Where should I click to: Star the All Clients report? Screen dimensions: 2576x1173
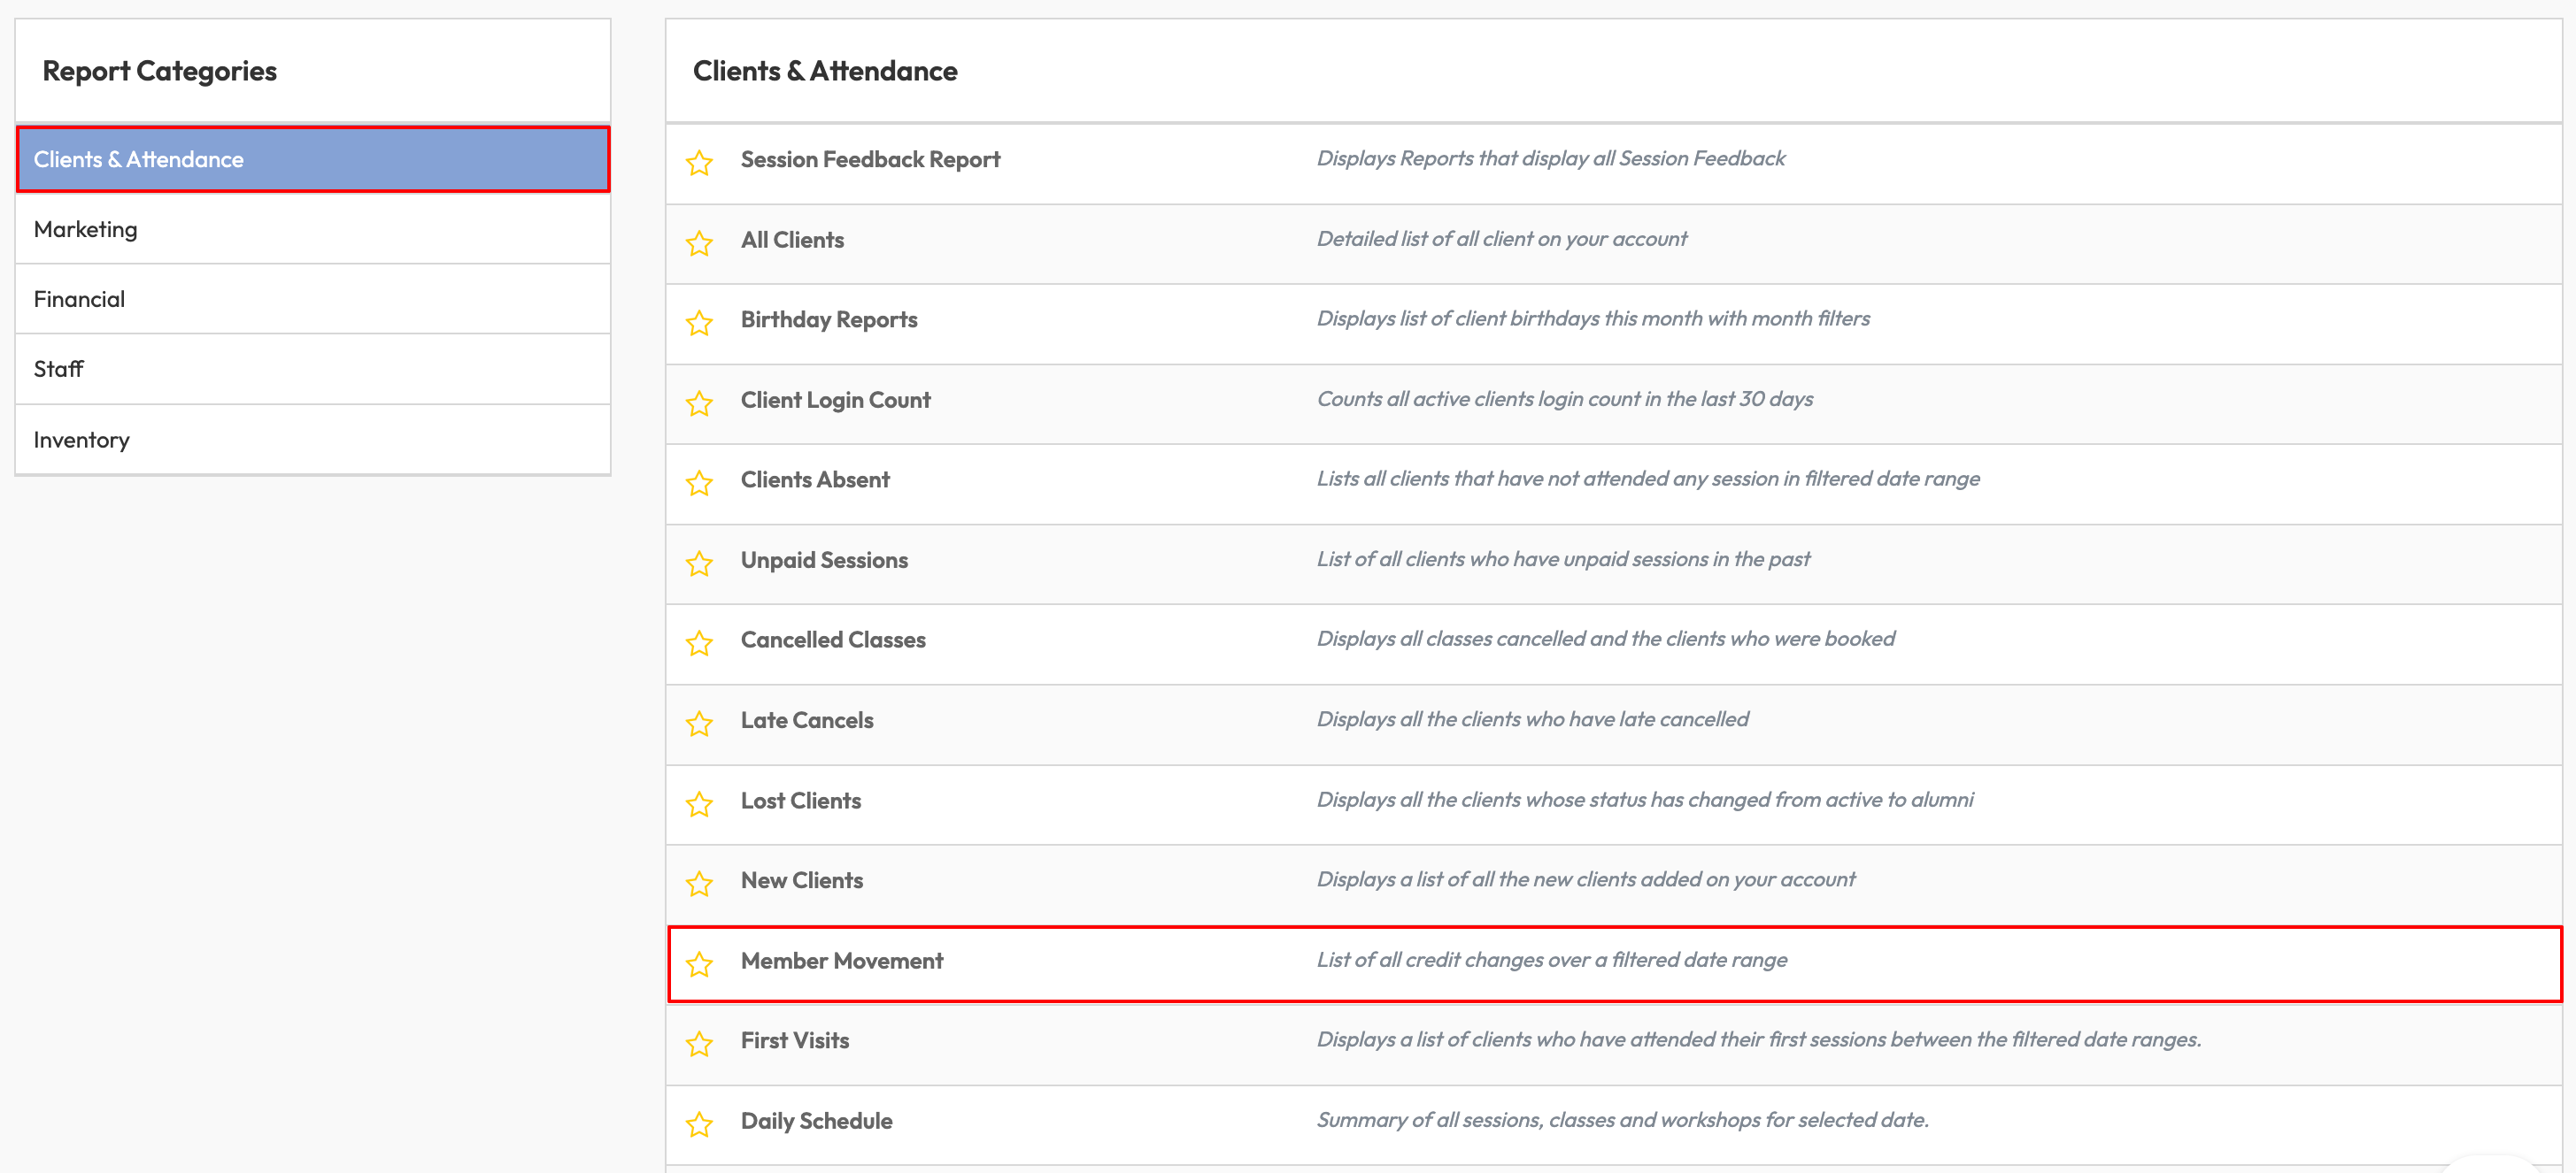click(699, 242)
